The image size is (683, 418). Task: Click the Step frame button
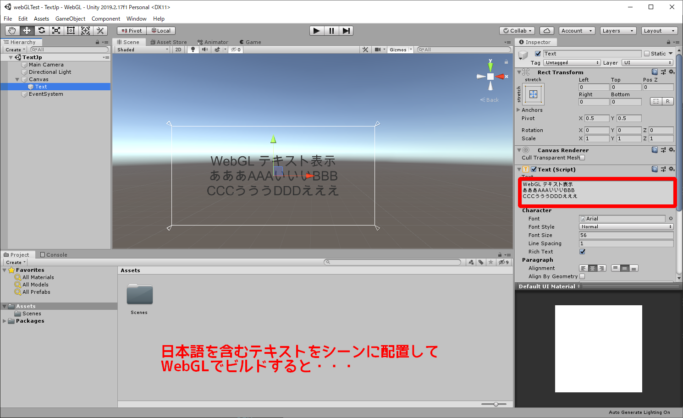pos(346,31)
